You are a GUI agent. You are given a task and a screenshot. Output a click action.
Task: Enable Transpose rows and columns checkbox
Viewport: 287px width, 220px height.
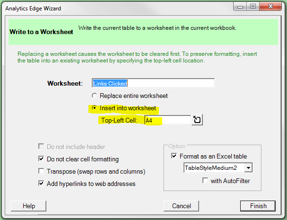tap(41, 171)
